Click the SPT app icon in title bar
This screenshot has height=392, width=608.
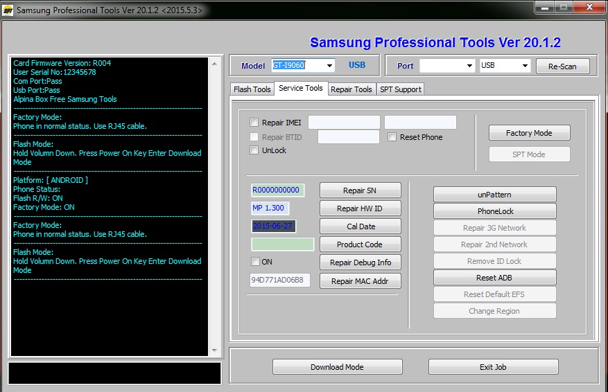point(8,10)
